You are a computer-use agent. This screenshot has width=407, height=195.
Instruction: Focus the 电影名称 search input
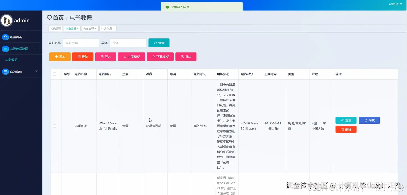[81, 43]
